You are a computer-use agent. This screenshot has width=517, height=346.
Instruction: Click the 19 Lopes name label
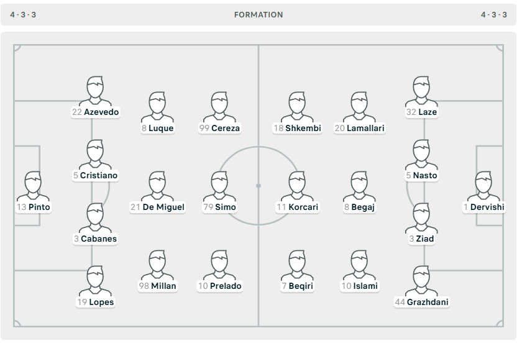click(95, 302)
